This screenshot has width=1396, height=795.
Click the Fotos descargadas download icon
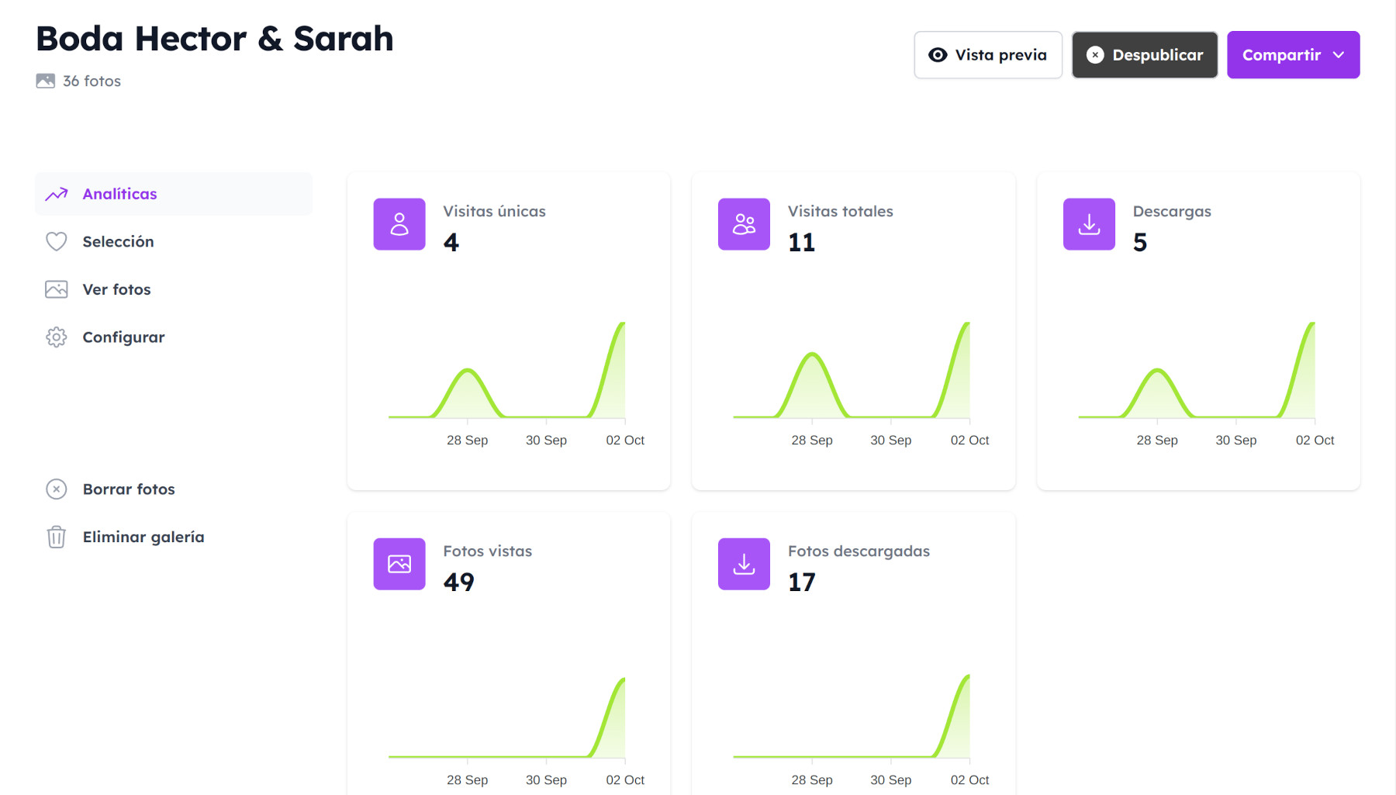coord(744,564)
